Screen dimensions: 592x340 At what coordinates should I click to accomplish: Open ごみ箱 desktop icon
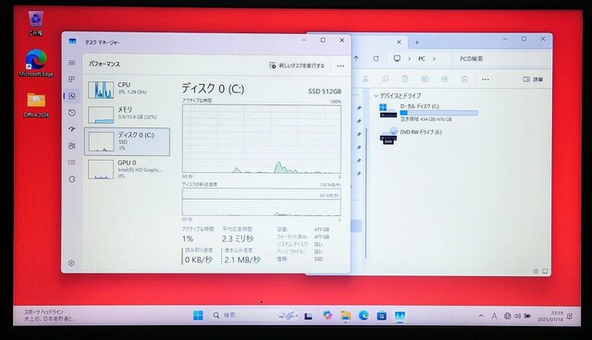[35, 23]
